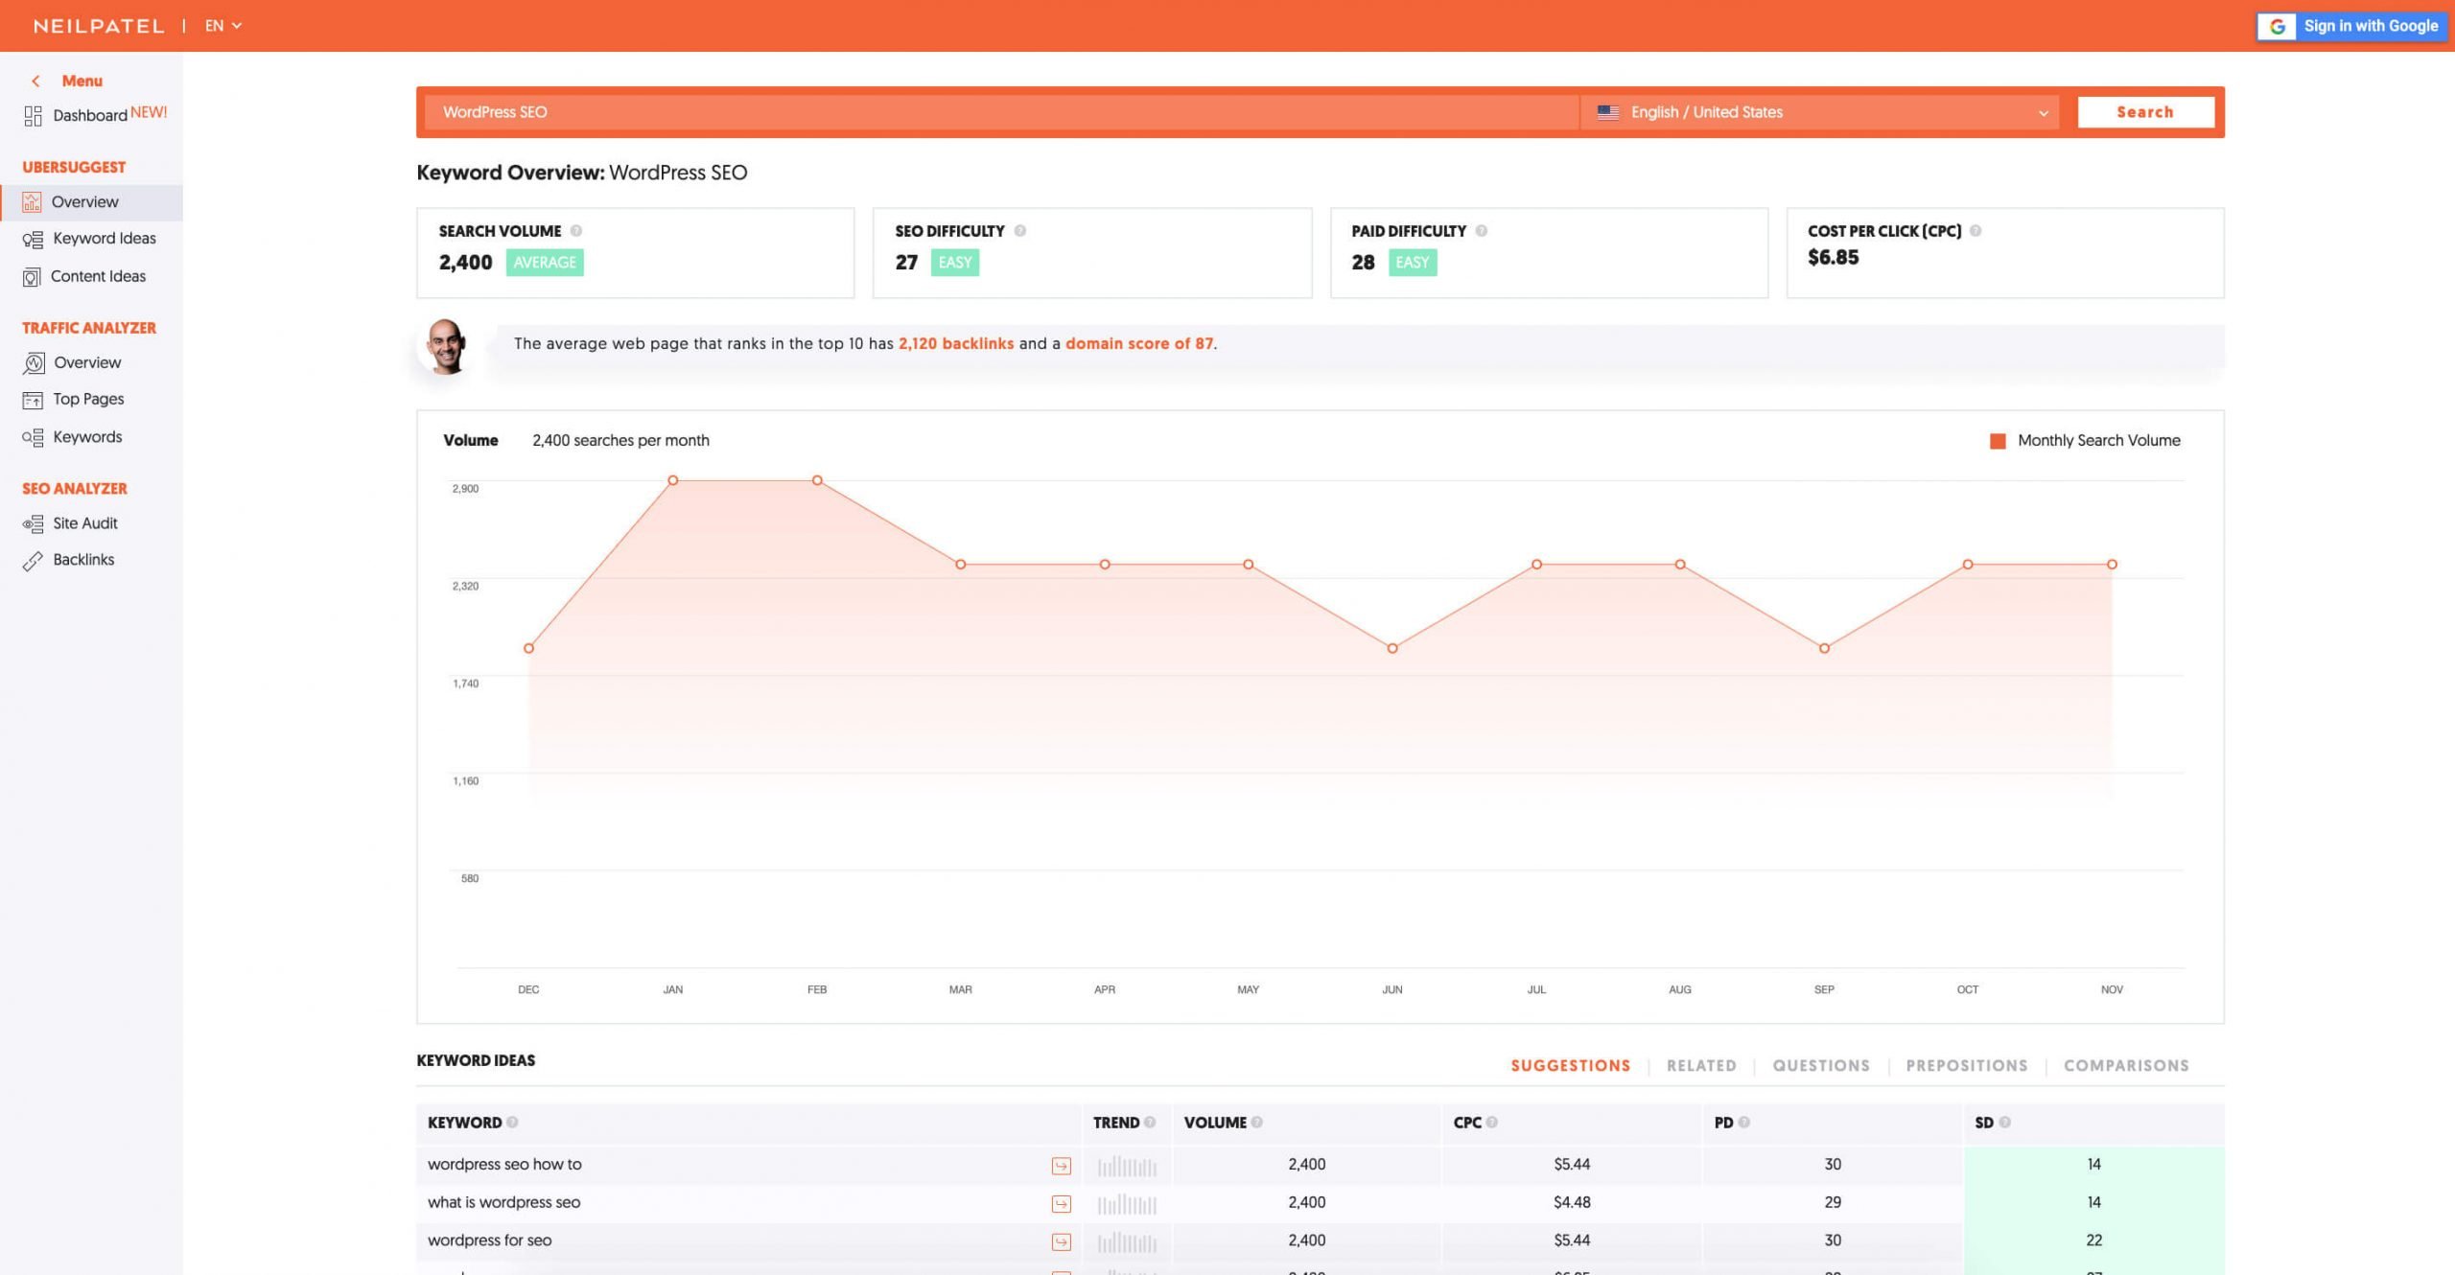Click the $6.85 cost per click value
The width and height of the screenshot is (2455, 1275).
tap(1833, 258)
